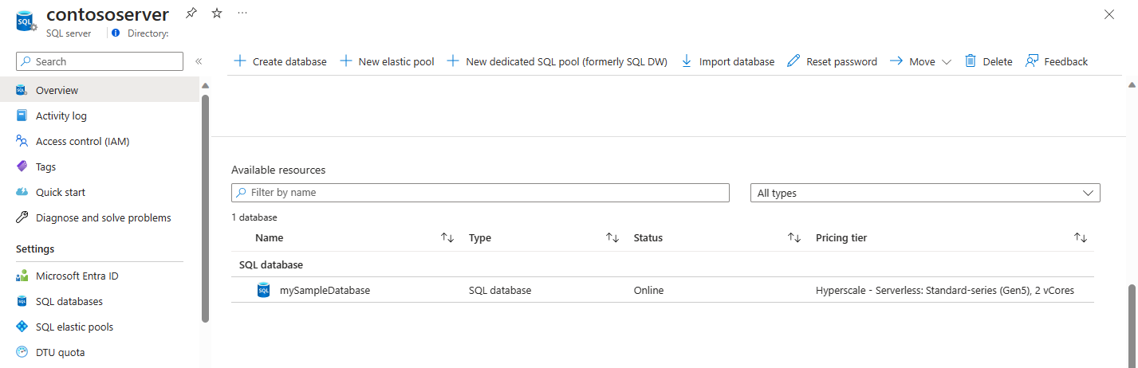Expand the Move dropdown menu
The height and width of the screenshot is (368, 1138).
920,61
